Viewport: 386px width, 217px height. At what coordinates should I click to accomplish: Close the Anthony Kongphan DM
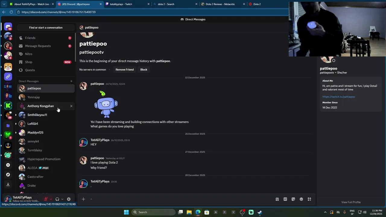71,106
